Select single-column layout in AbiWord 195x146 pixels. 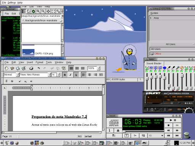pos(71,68)
